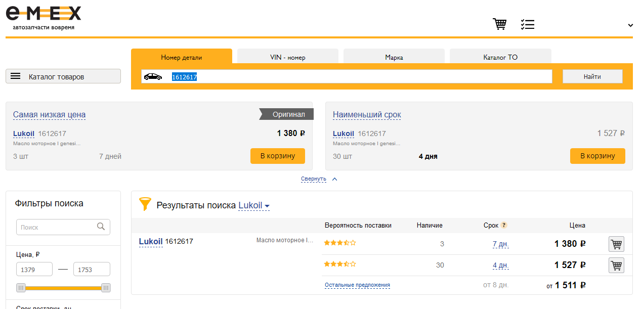Click the star rating of the 4 дн. offer

click(x=340, y=264)
